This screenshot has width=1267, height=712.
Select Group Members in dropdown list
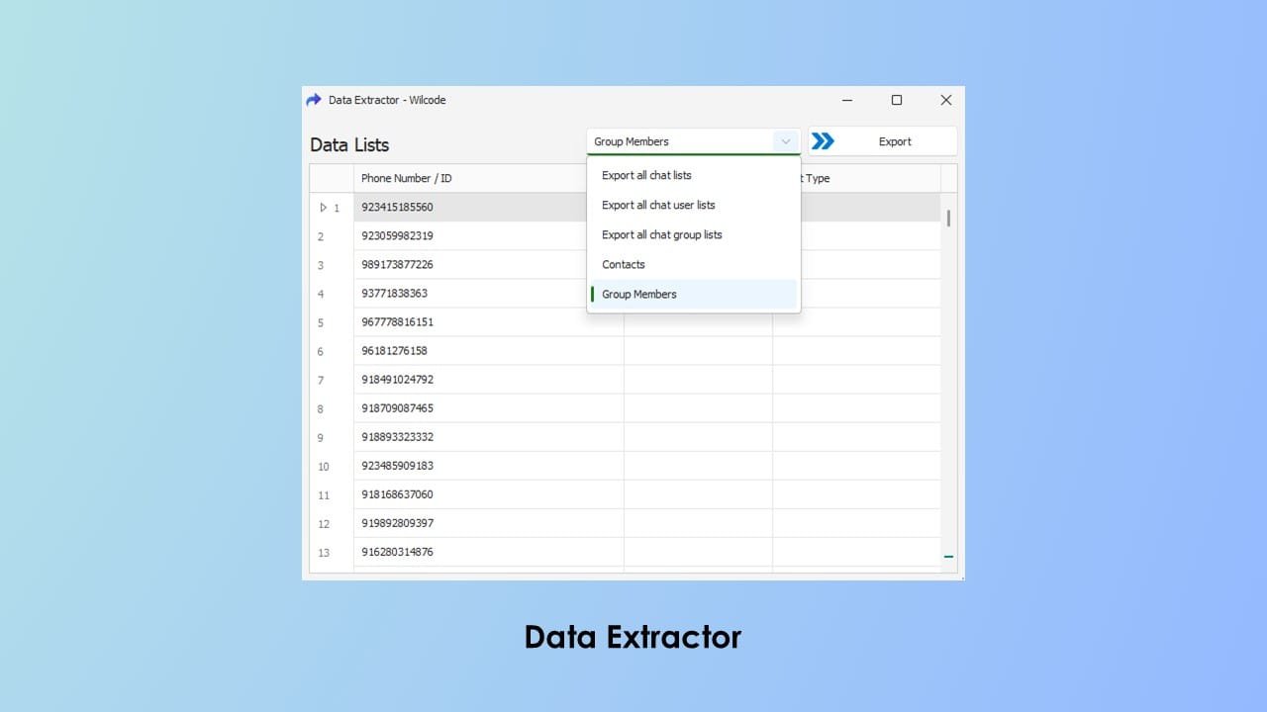click(x=639, y=294)
